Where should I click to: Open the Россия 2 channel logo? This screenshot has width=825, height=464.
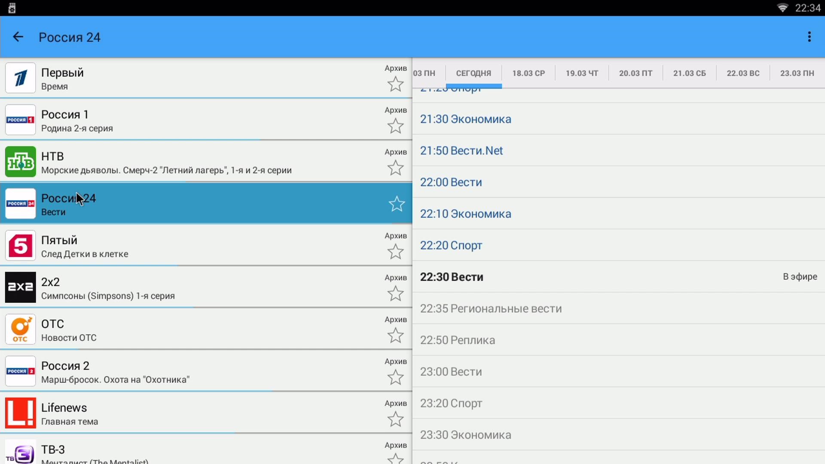tap(21, 371)
